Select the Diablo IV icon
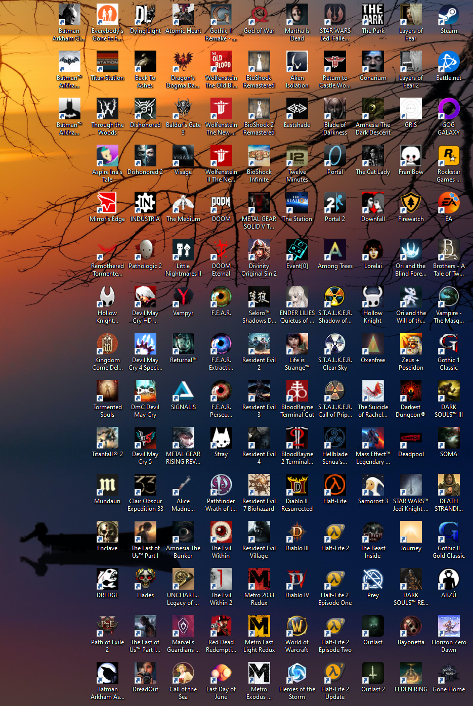473x706 pixels. pos(297,579)
